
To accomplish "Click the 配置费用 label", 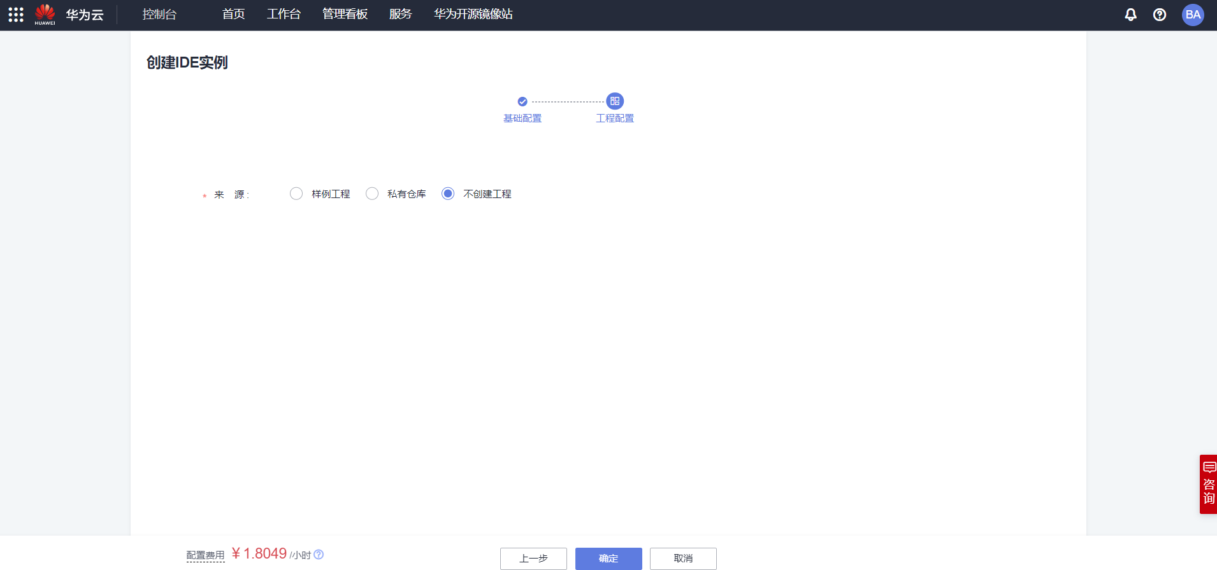I will (205, 555).
